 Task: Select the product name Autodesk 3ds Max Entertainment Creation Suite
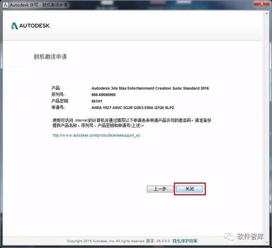pos(150,88)
